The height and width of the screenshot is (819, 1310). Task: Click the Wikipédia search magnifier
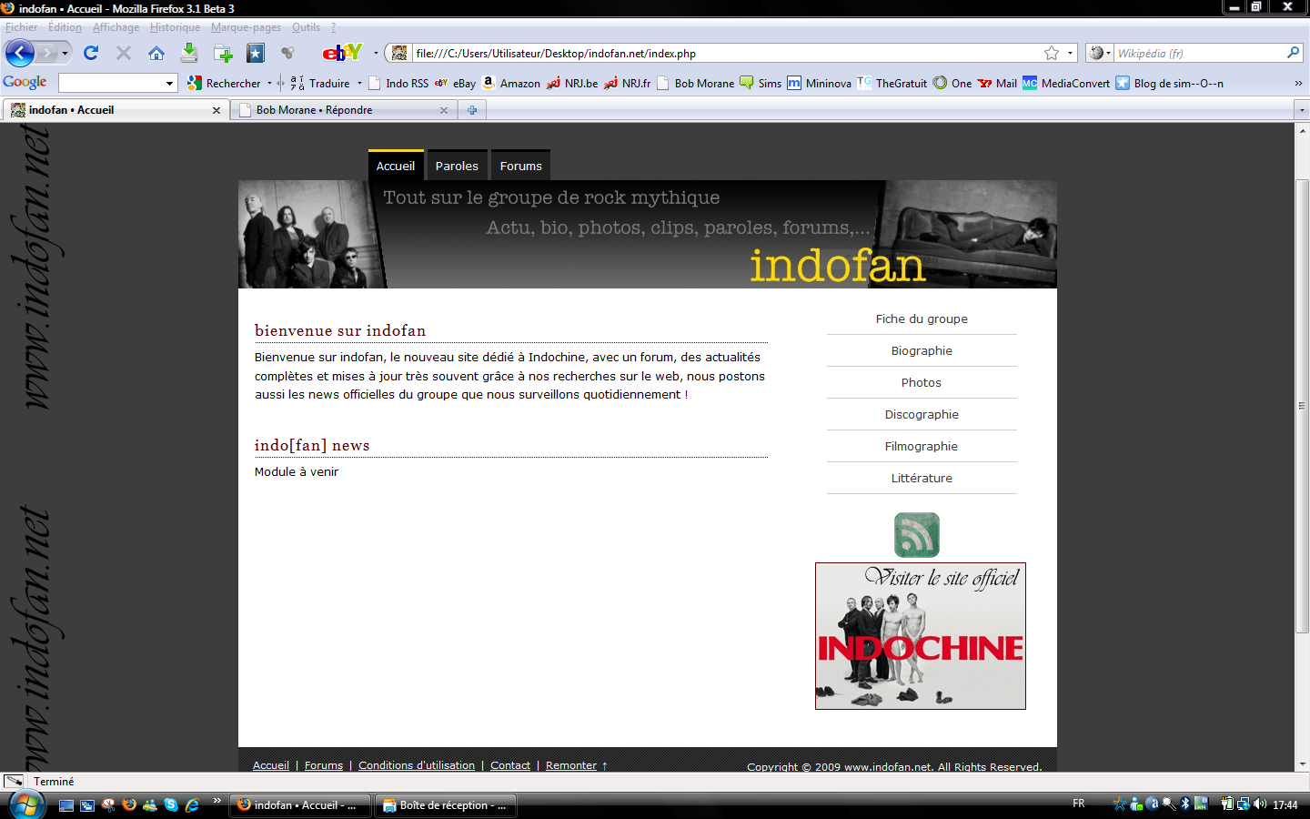[1293, 53]
